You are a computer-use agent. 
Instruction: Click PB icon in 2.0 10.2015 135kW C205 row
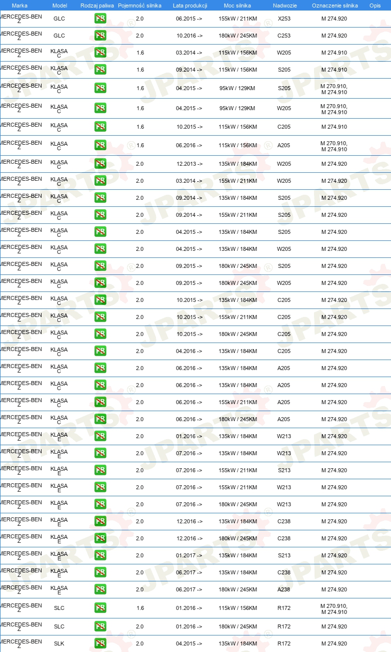[x=100, y=300]
